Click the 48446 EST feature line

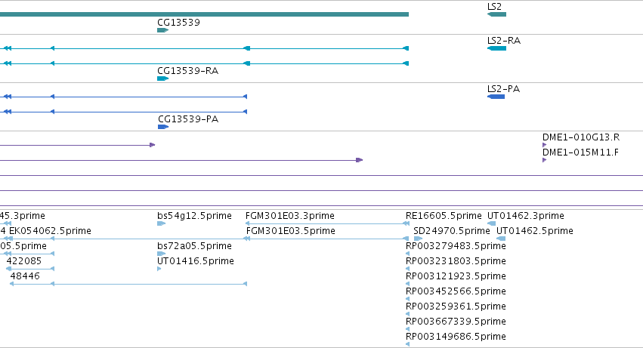pos(128,284)
